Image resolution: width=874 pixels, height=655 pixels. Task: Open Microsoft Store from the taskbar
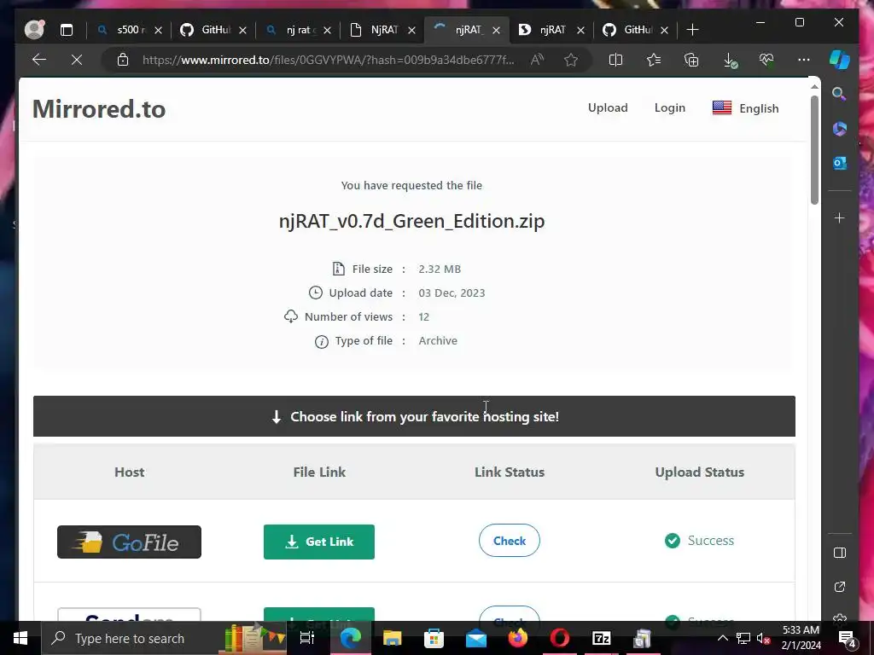pos(434,638)
